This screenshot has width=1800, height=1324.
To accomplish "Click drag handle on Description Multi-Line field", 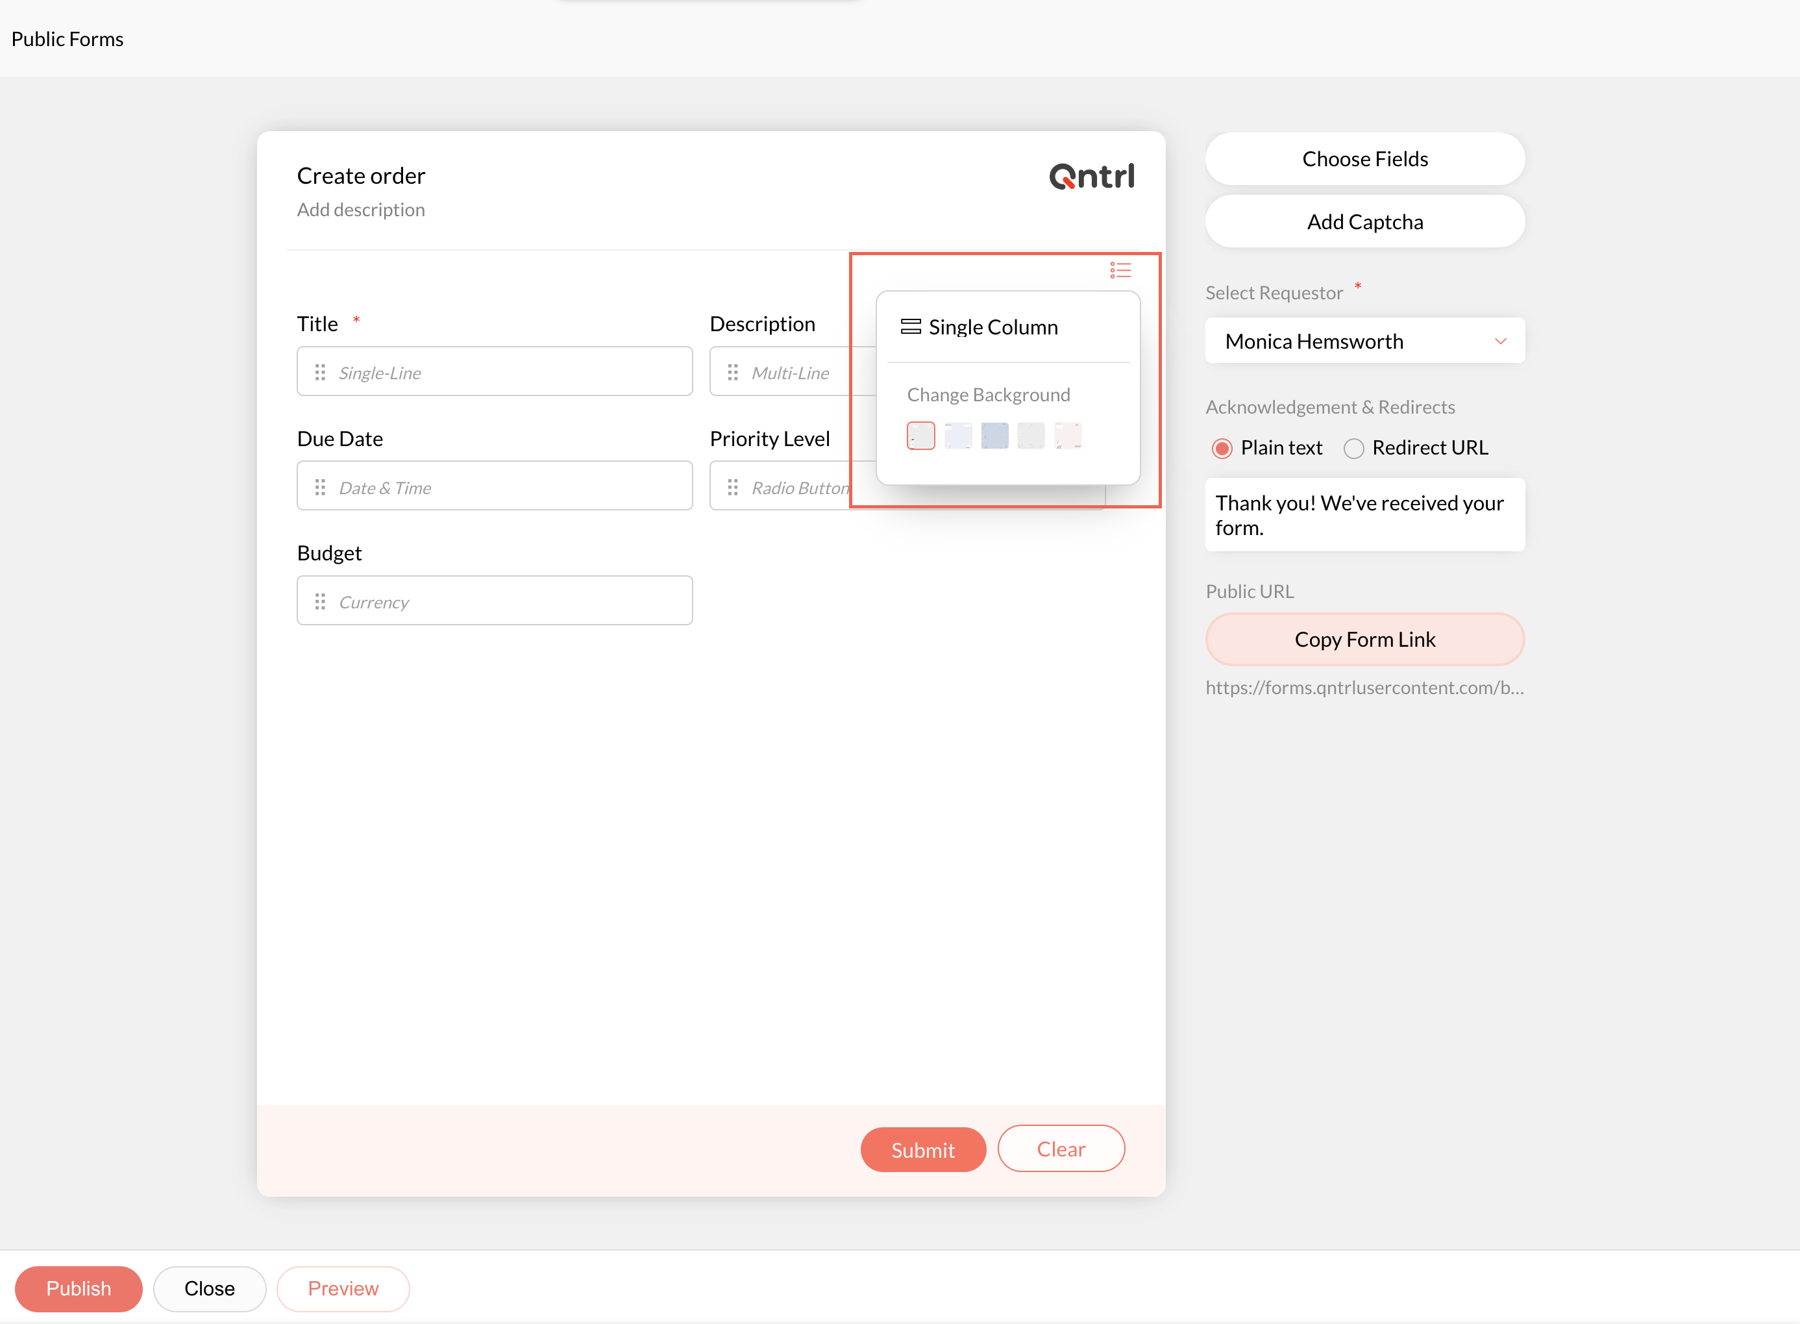I will [732, 372].
